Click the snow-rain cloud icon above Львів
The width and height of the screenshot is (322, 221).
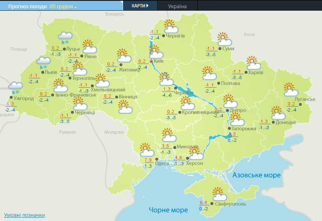coord(43,63)
